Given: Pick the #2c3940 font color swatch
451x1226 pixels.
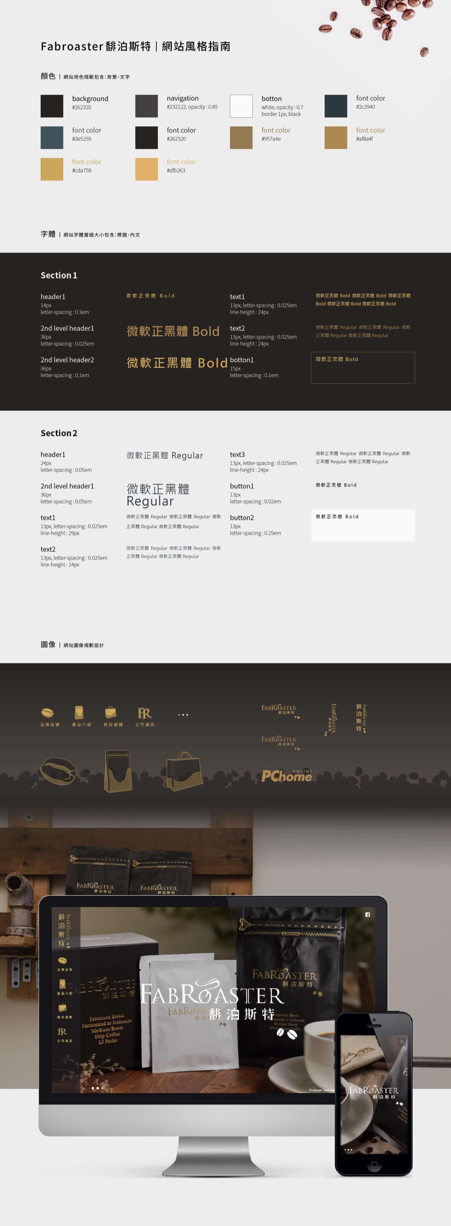Looking at the screenshot, I should (336, 106).
